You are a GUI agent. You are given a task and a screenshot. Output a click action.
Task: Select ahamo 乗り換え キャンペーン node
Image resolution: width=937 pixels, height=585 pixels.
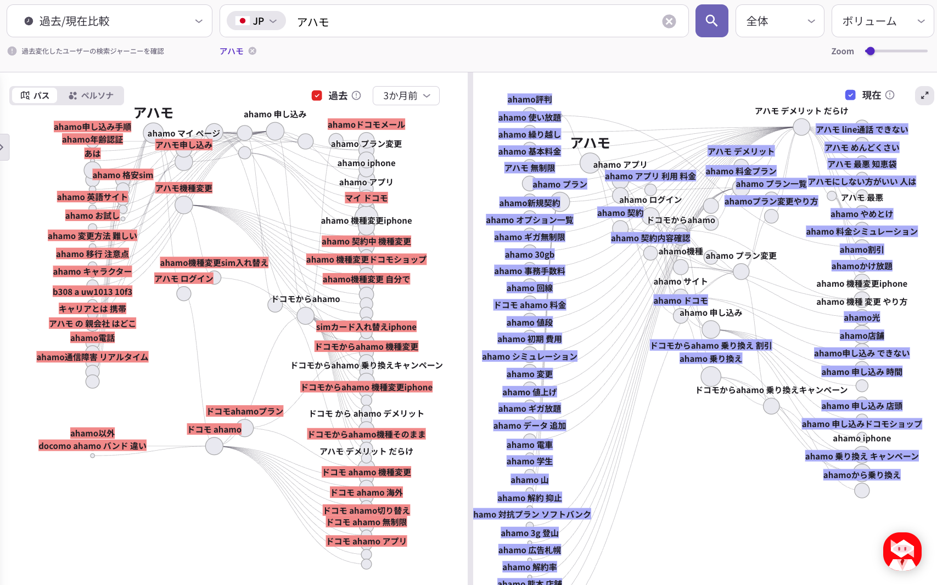pyautogui.click(x=861, y=456)
